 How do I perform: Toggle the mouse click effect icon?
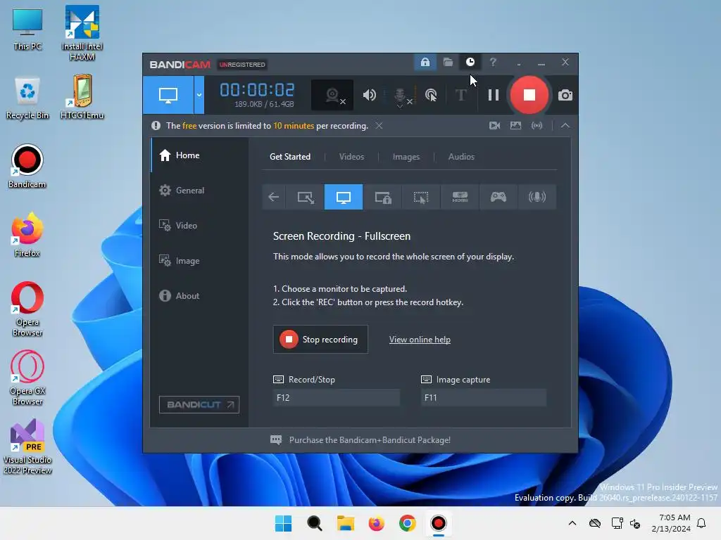coord(431,95)
